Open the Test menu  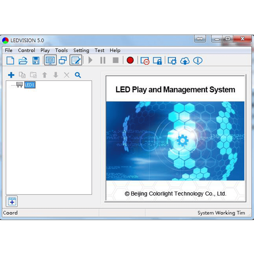[x=99, y=50]
